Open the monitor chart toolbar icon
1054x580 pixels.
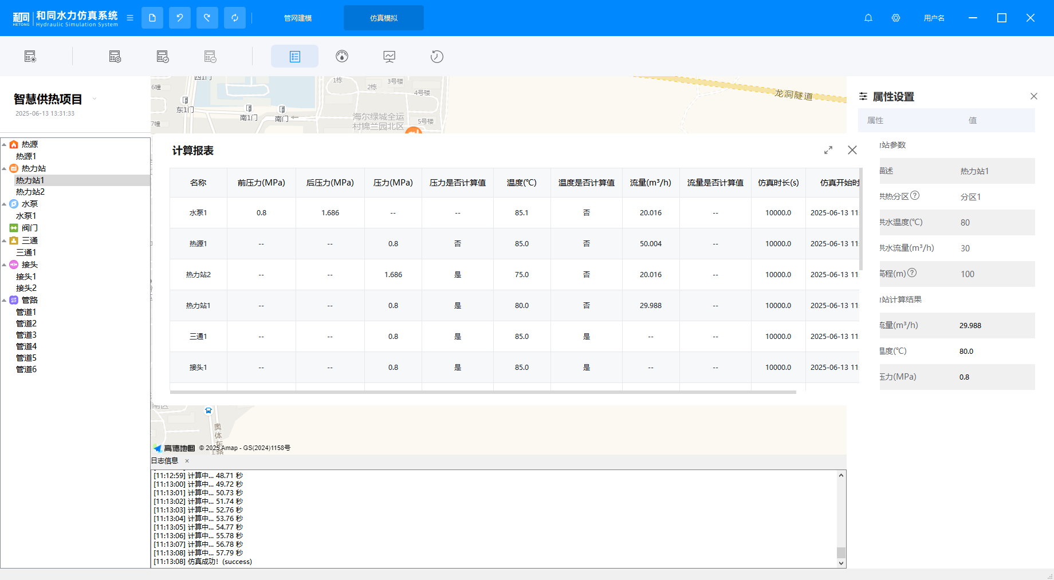coord(390,56)
